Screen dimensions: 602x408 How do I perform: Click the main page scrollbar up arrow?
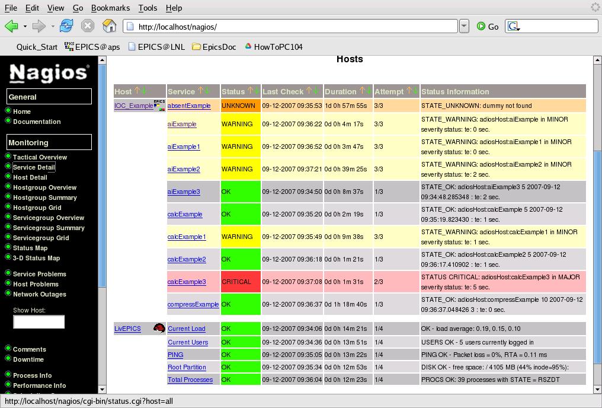597,60
